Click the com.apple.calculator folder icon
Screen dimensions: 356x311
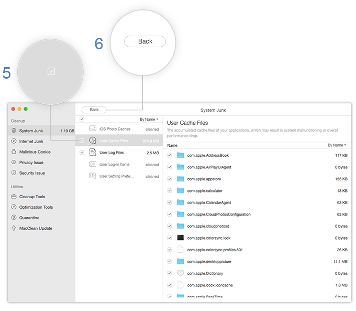(181, 191)
